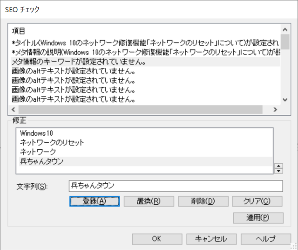The image size is (298, 250).
Task: Select the 兵ちゃんタウン keyword entry
Action: [146, 161]
